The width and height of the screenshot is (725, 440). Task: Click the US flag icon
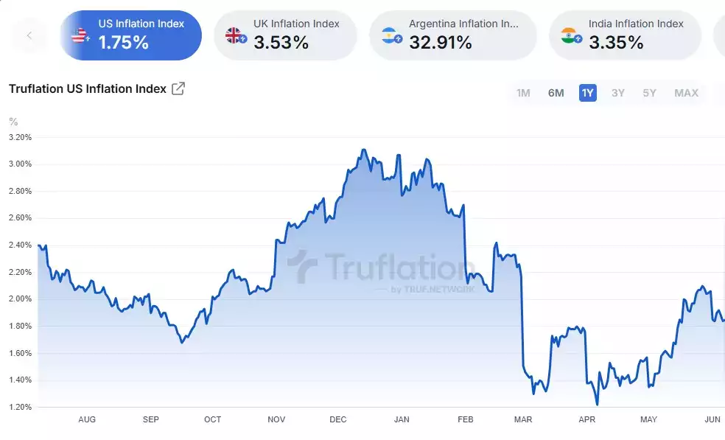click(78, 34)
